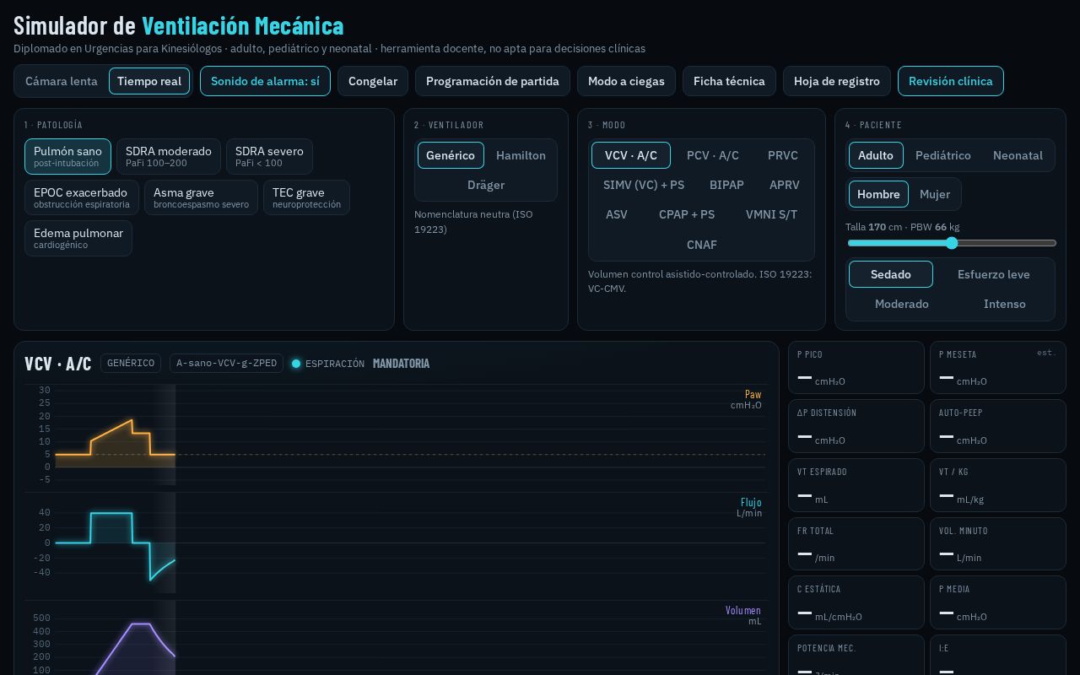Image resolution: width=1080 pixels, height=675 pixels.
Task: Select Neonatal patient type
Action: click(x=1018, y=155)
